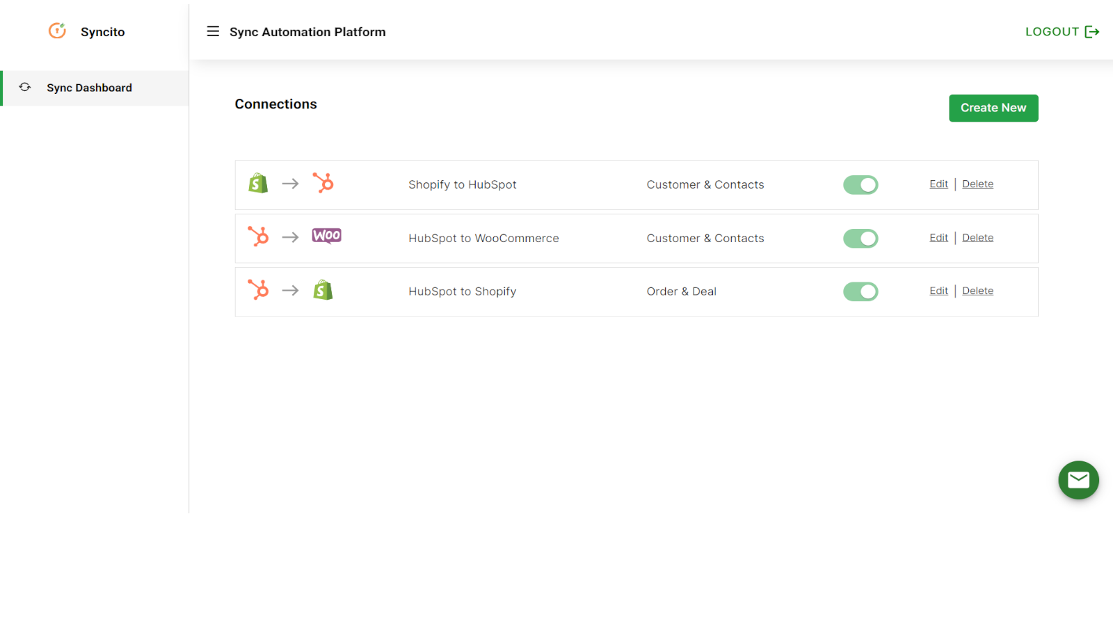Click the sync arrows icon beside Sync Dashboard
The width and height of the screenshot is (1113, 626).
(x=25, y=87)
